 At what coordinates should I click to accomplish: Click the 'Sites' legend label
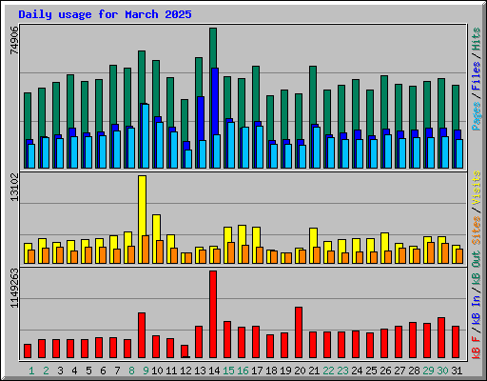[476, 231]
